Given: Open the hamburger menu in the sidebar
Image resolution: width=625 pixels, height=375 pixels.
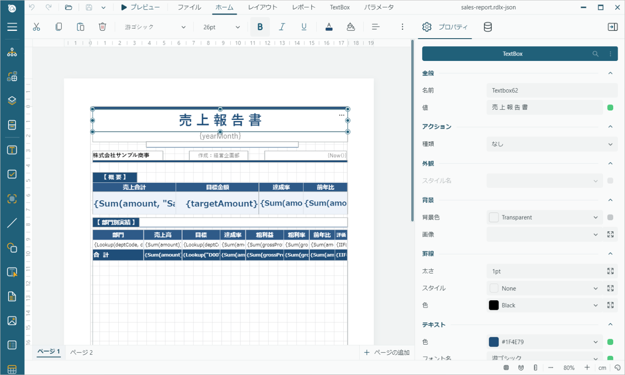Looking at the screenshot, I should point(12,27).
